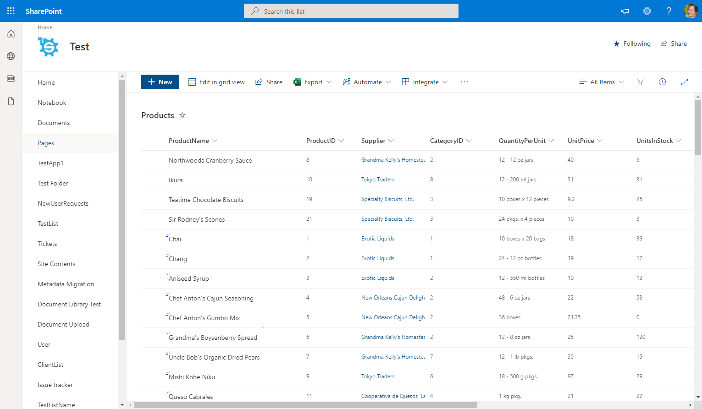Open Pages in the site navigation
Viewport: 702px width, 409px height.
46,143
